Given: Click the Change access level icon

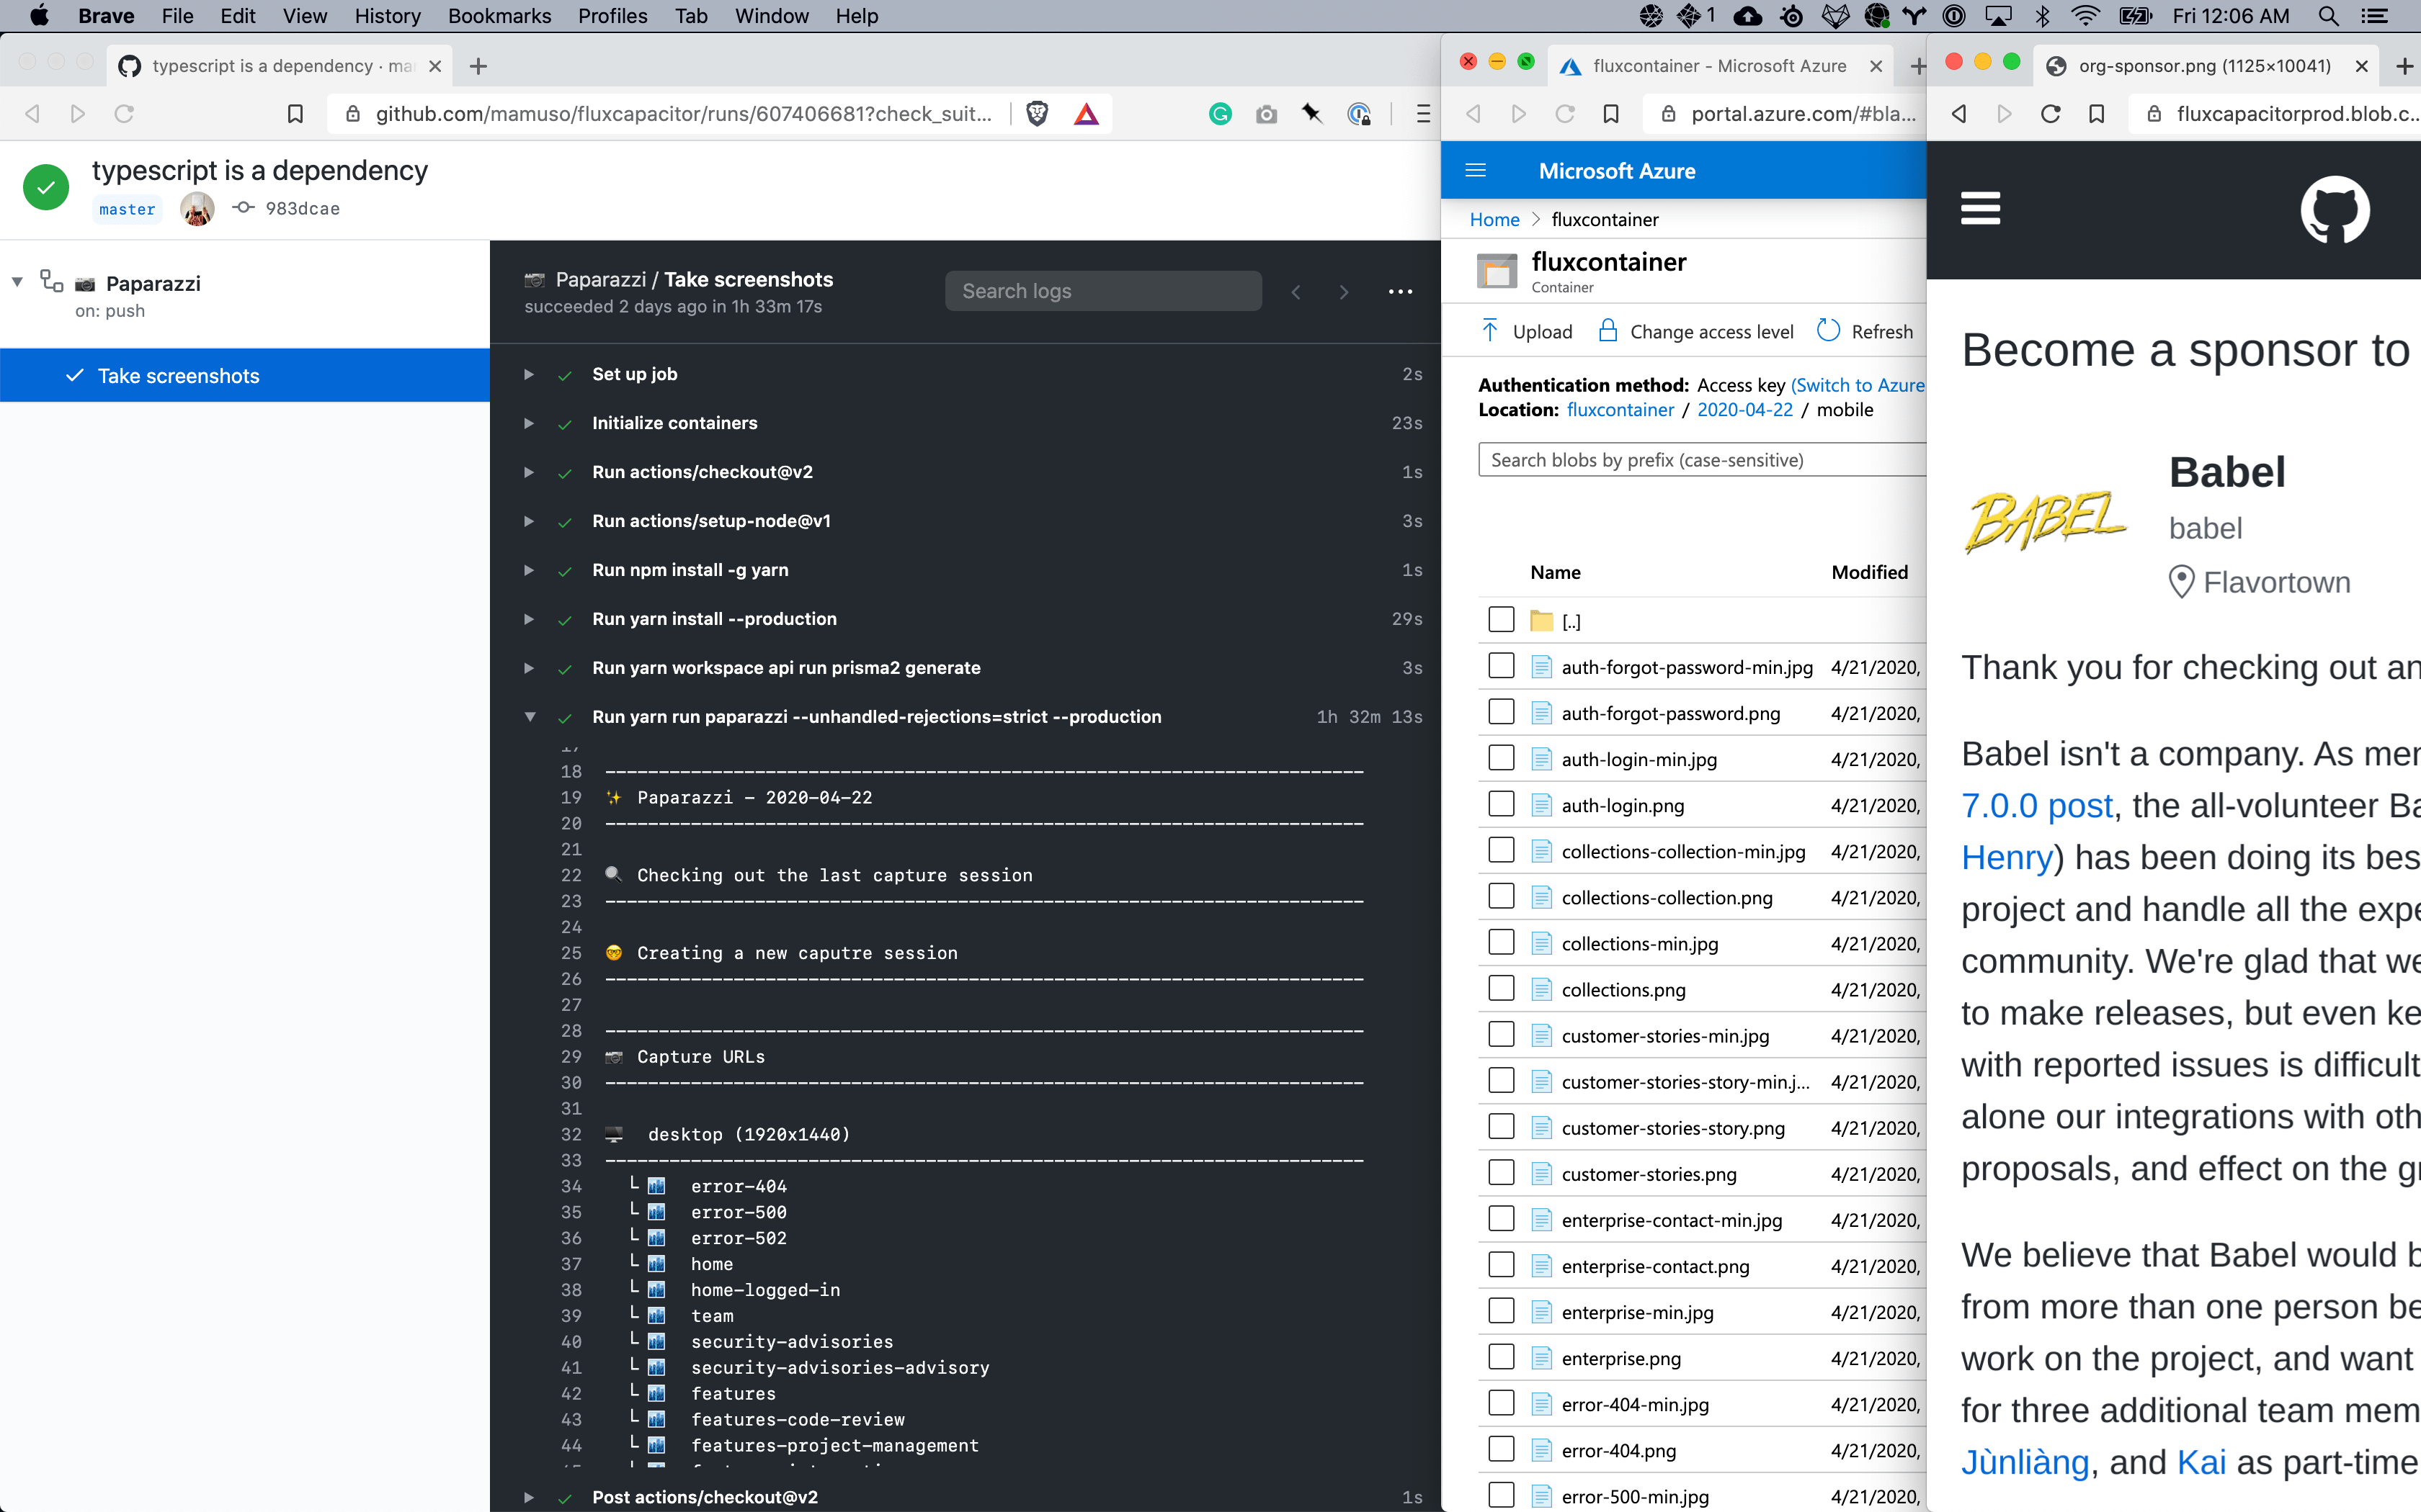Looking at the screenshot, I should coord(1605,331).
